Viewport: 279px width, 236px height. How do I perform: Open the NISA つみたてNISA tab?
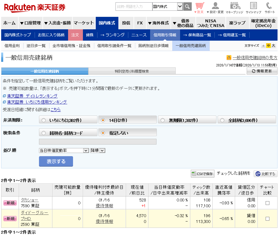coord(211,23)
